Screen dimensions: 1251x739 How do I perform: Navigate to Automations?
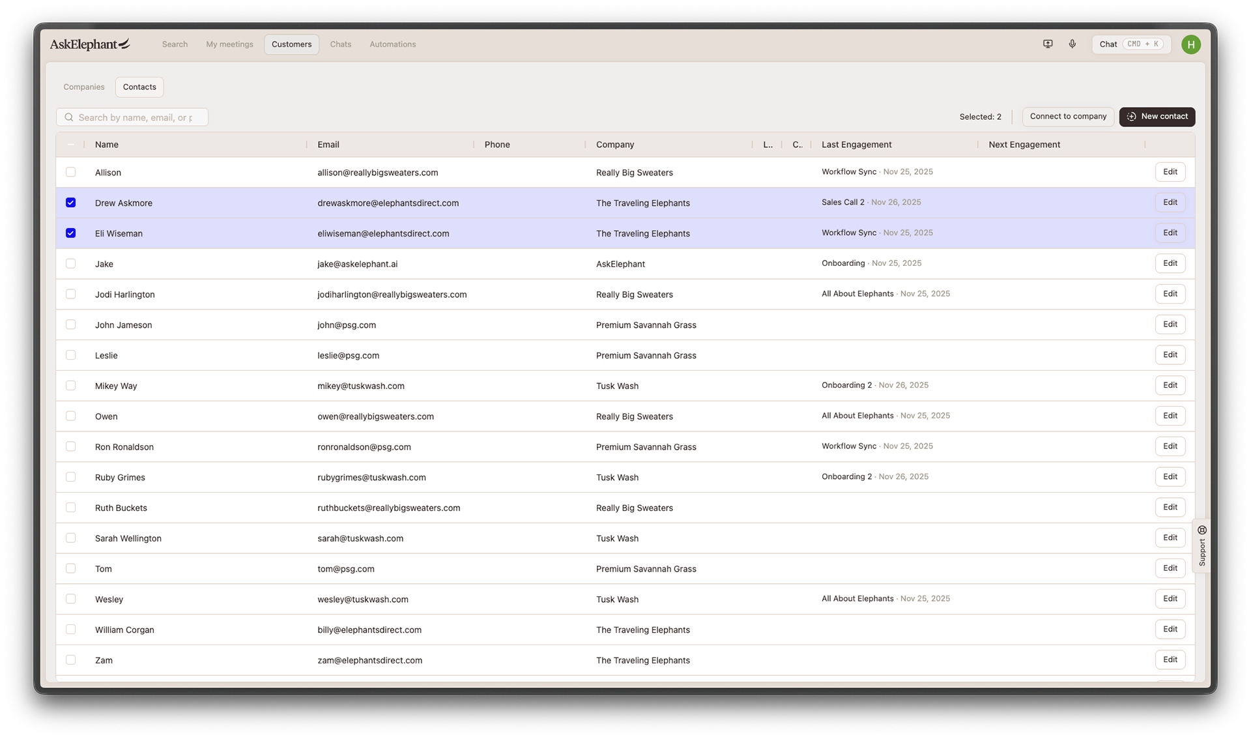pos(392,44)
